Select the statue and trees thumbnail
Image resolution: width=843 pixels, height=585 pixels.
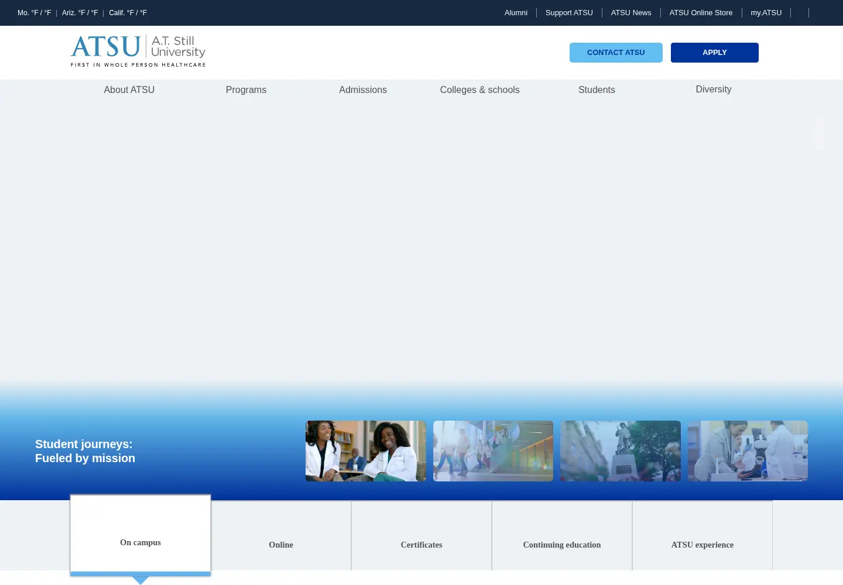621,451
